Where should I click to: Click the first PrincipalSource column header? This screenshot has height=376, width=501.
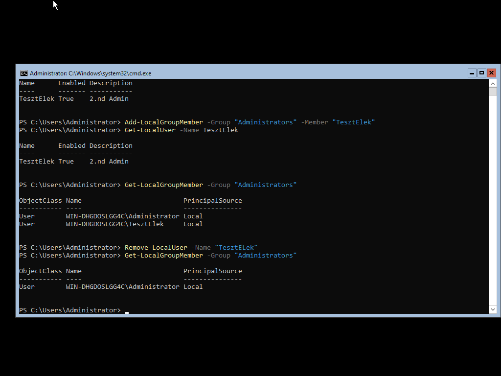(212, 201)
